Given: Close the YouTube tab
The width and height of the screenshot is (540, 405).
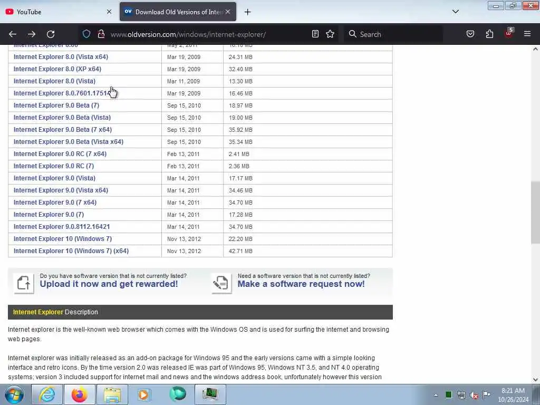Looking at the screenshot, I should [109, 12].
